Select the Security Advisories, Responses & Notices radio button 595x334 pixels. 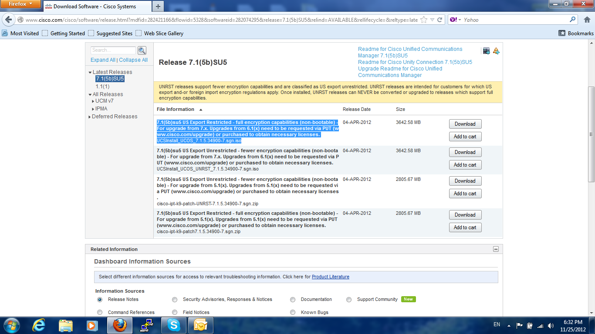pyautogui.click(x=175, y=300)
